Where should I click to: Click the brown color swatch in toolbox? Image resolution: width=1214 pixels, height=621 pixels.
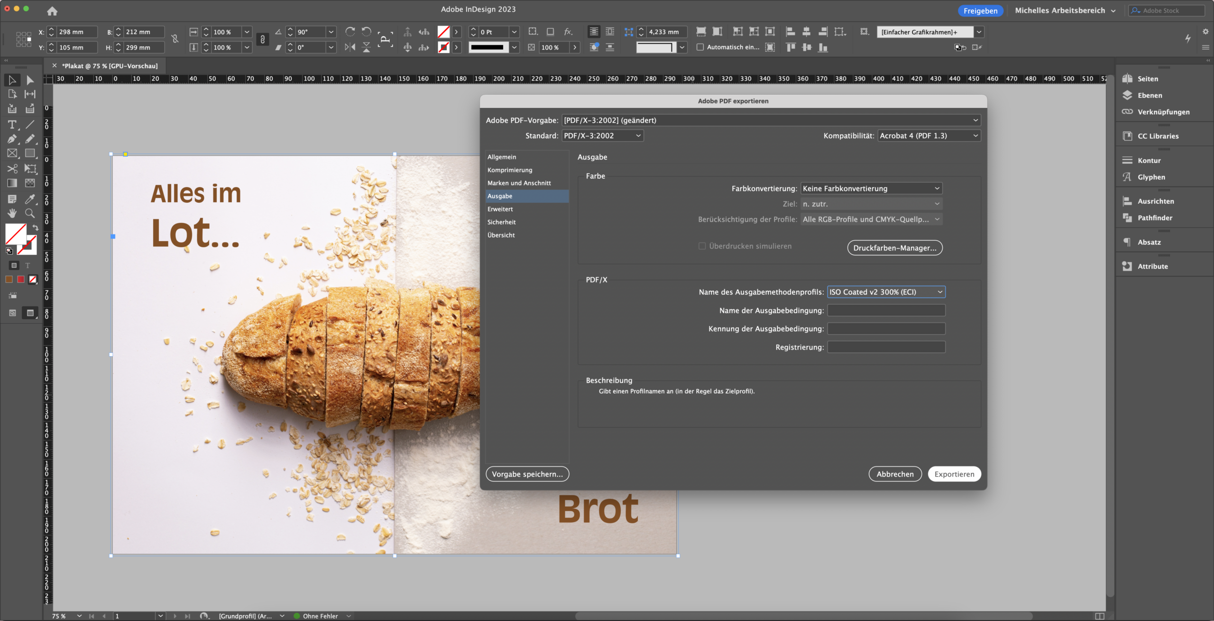(x=9, y=279)
